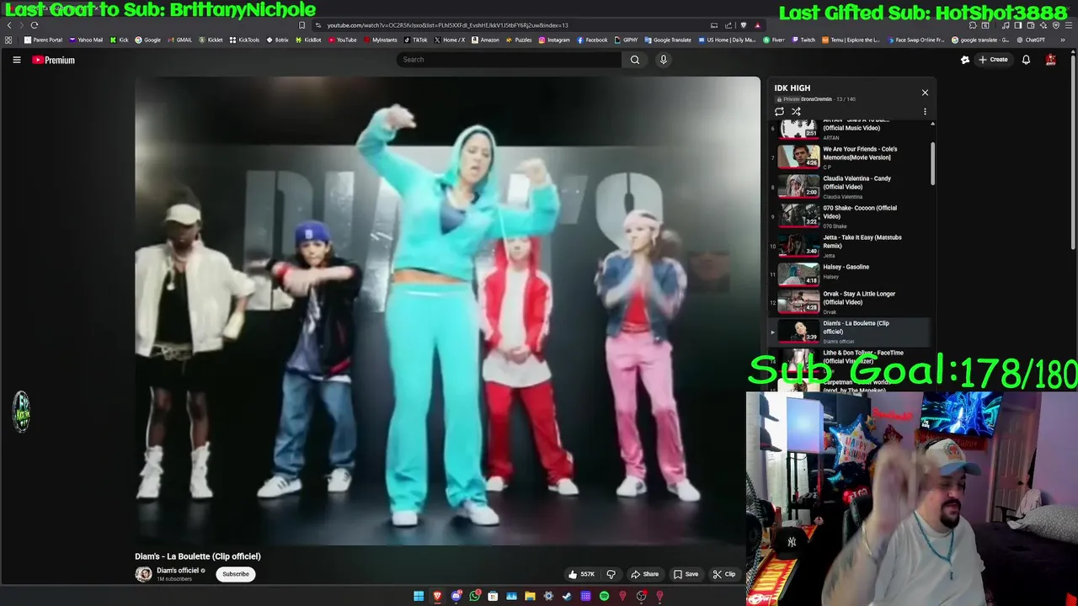Open the Google Translate bookmark
This screenshot has height=606, width=1078.
pyautogui.click(x=668, y=40)
